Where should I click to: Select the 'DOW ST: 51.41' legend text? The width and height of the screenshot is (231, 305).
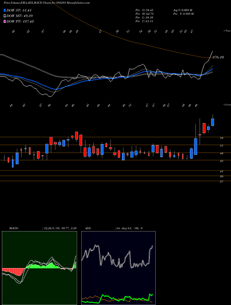[x=19, y=10]
